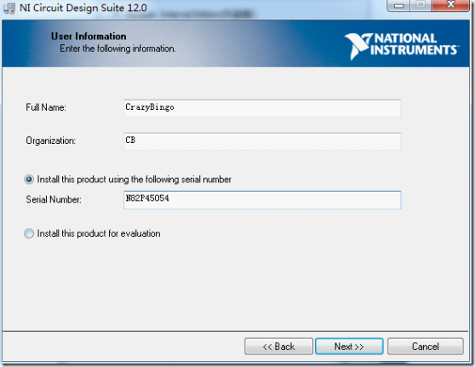This screenshot has width=475, height=367.
Task: Click the 'Organization:' field label
Action: [x=50, y=140]
